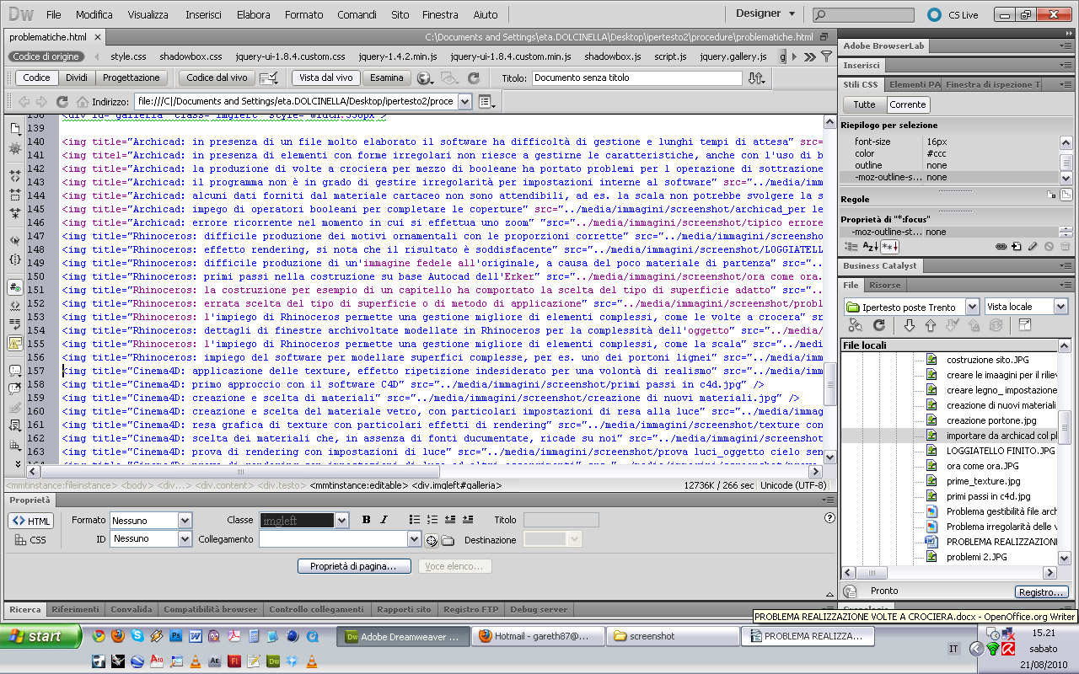Open the Classe imgleft dropdown
This screenshot has height=674, width=1079.
341,521
